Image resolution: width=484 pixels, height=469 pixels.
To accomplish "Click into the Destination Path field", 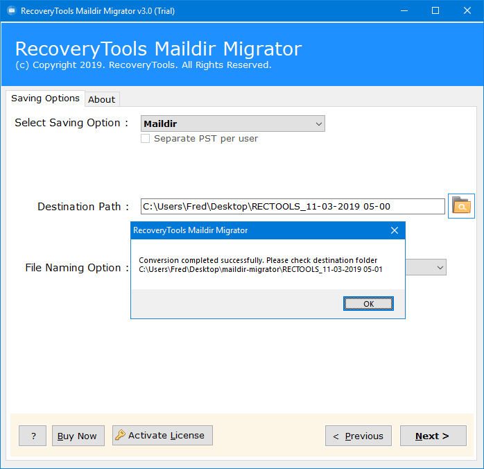I will click(x=293, y=207).
